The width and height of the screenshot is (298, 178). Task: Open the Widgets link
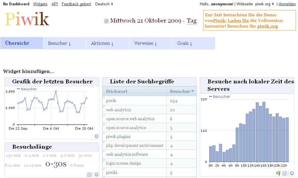click(x=40, y=4)
